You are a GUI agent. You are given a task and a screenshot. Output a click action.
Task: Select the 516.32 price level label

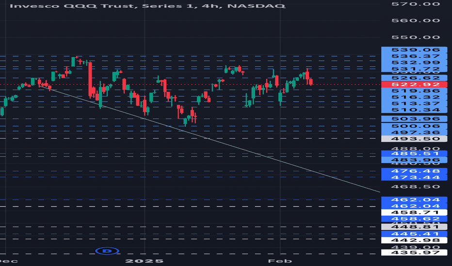(414, 97)
